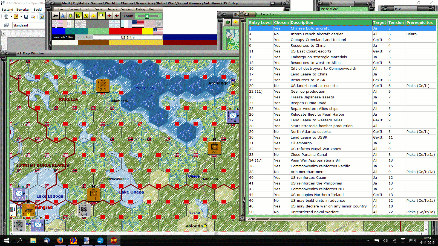Viewport: 438px width, 246px height.
Task: Select the Japanese rising sun flag
Action: 80,24
